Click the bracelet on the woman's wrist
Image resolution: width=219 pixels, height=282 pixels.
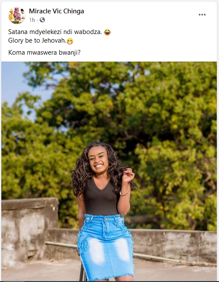124,193
